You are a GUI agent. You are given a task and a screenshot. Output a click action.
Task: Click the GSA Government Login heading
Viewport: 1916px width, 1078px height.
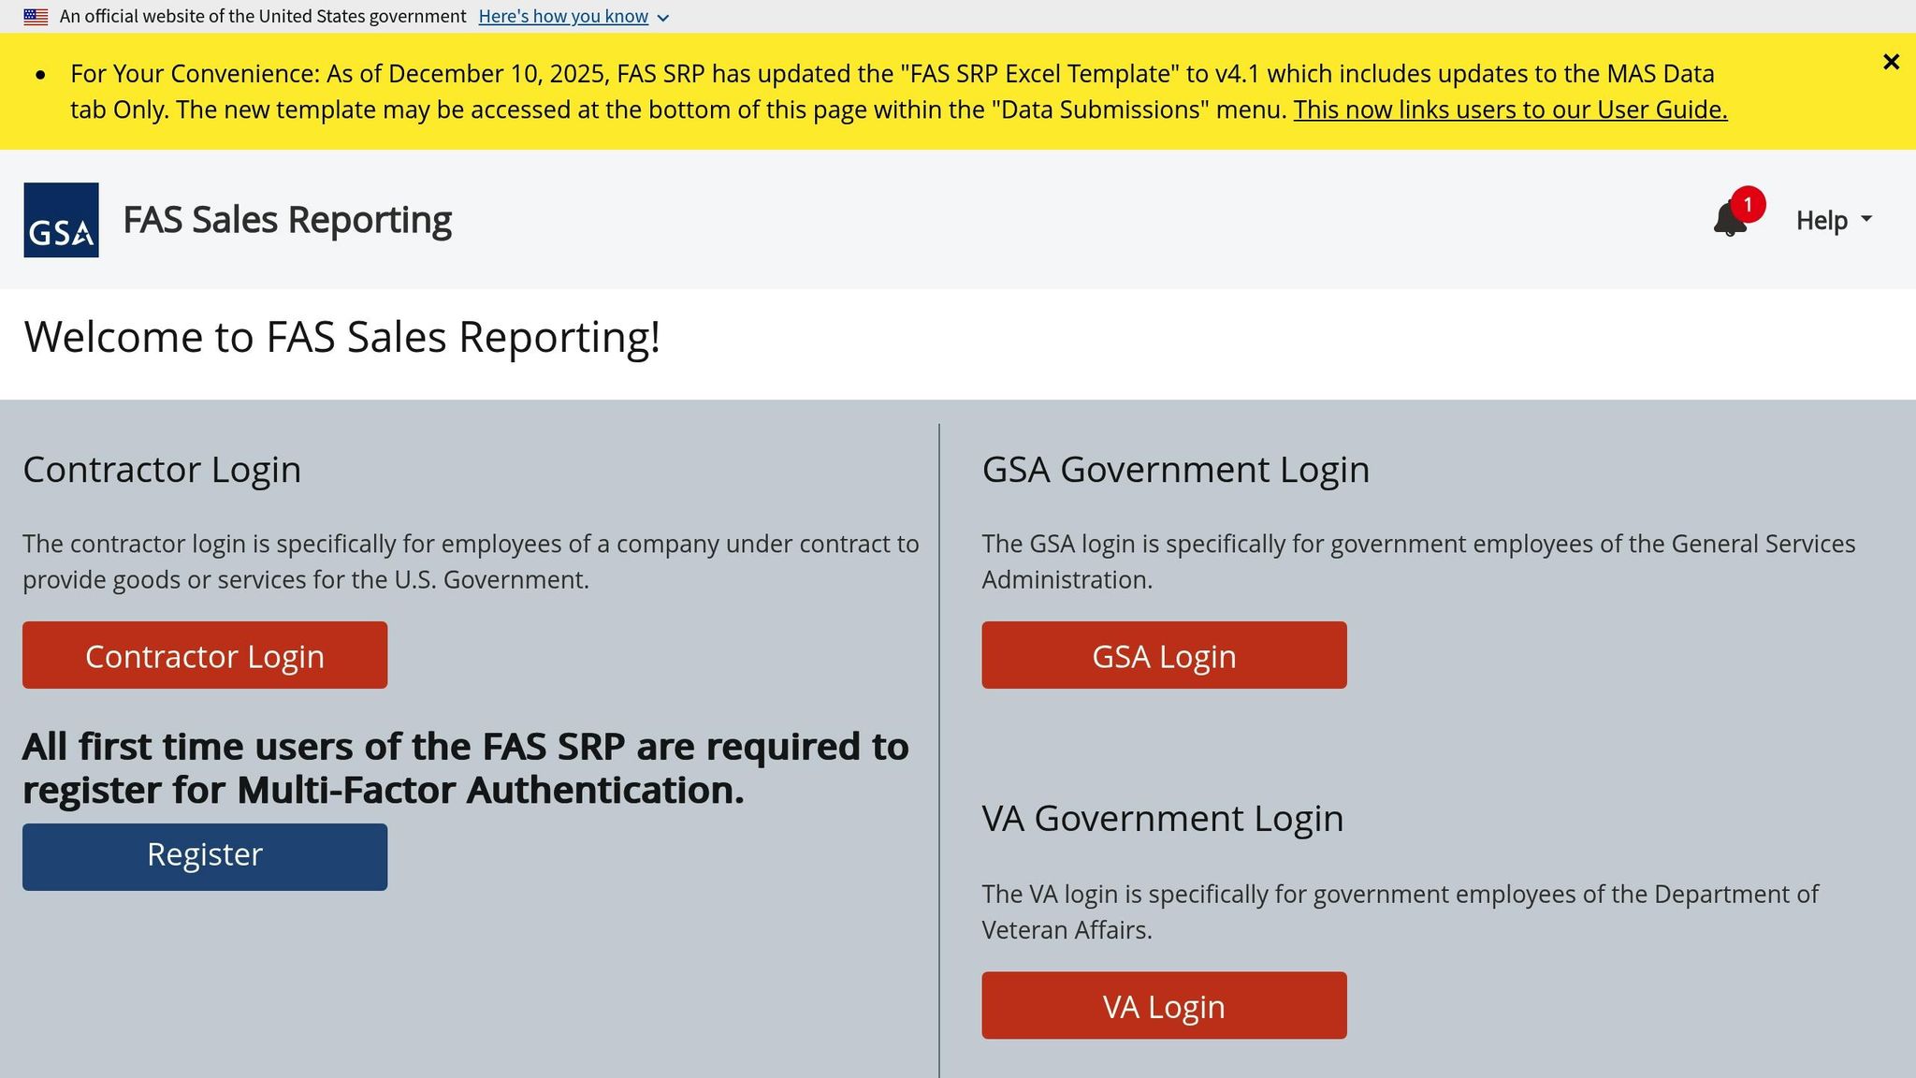(x=1175, y=469)
